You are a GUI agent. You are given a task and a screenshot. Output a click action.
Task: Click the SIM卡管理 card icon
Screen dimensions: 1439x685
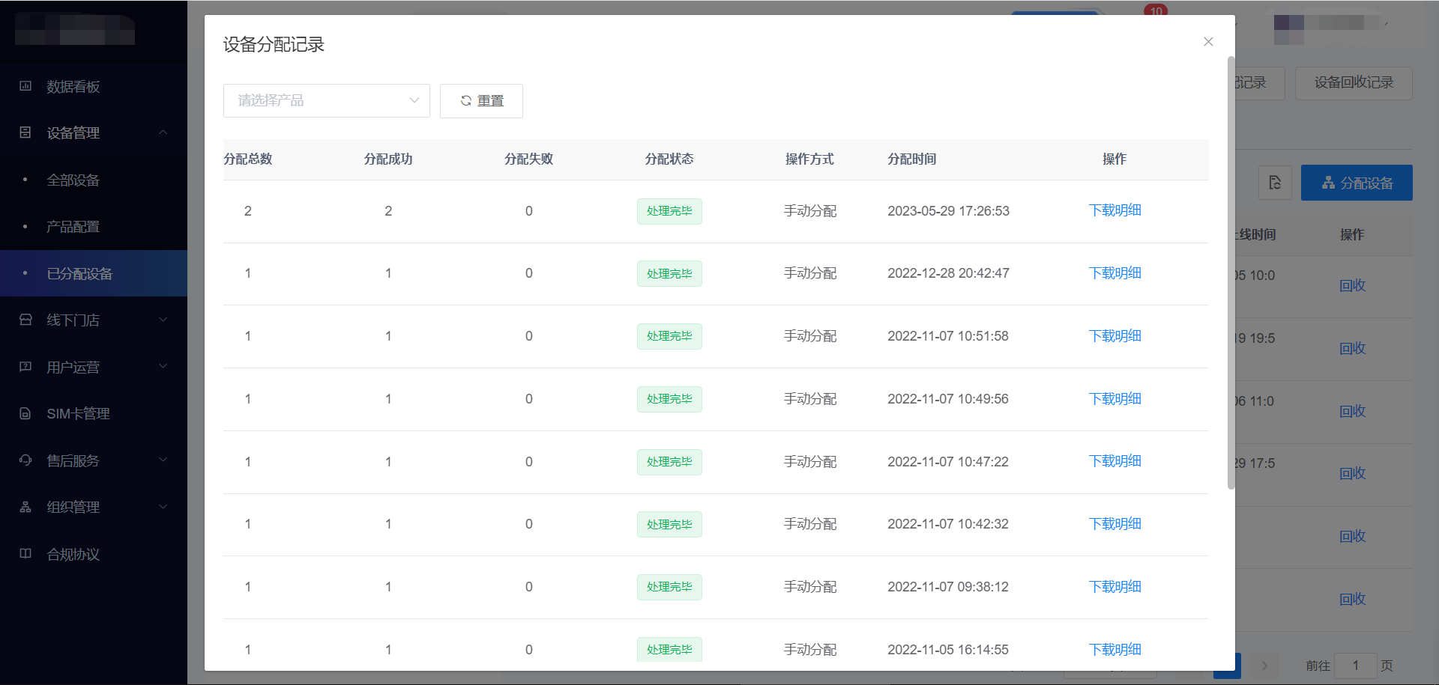click(25, 413)
